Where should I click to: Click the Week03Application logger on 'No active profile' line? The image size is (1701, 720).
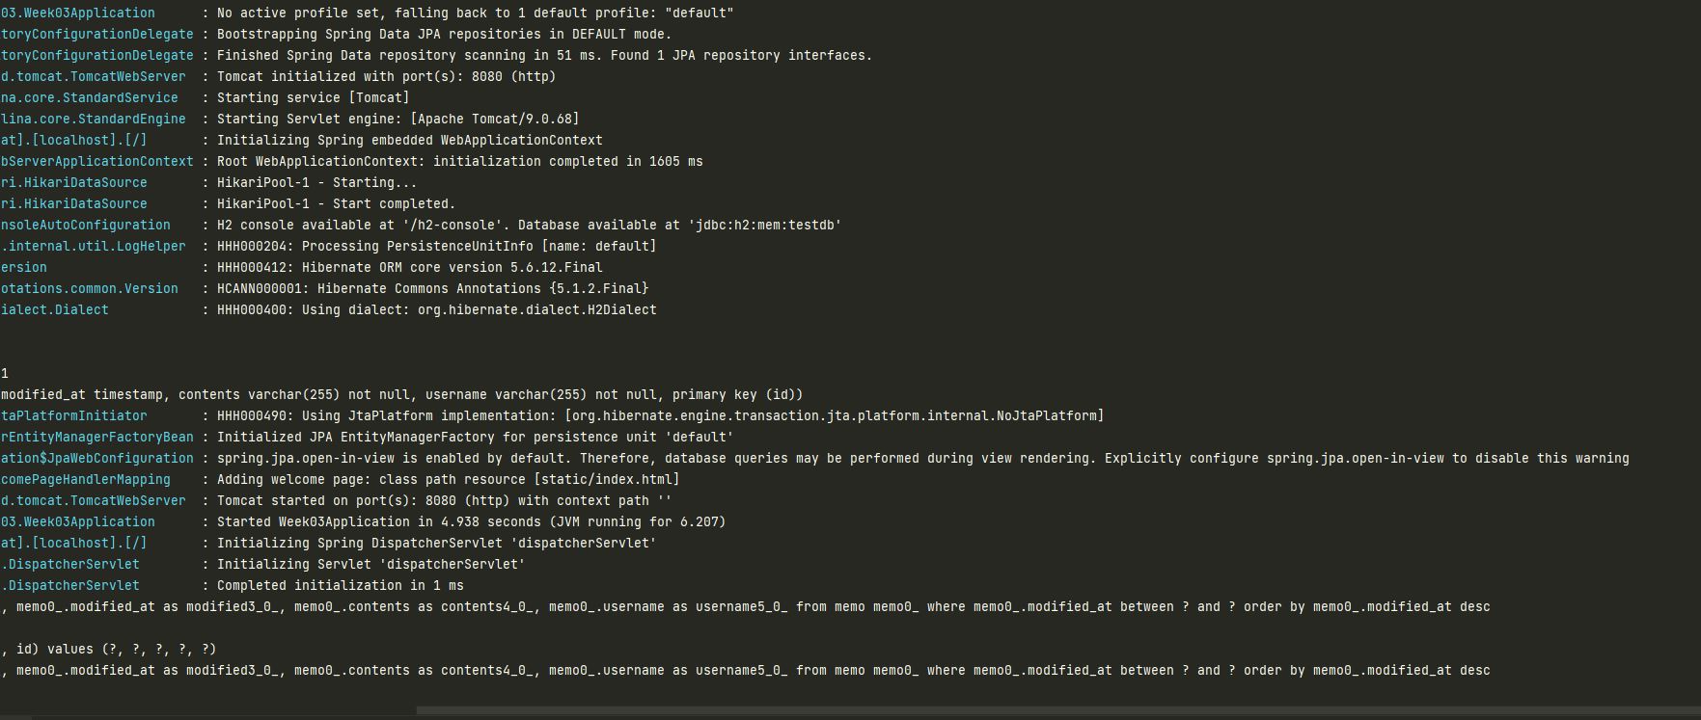click(78, 13)
